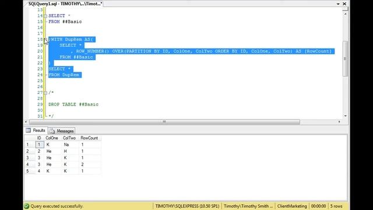Click the 'H' cell in row 2
373x210 pixels.
click(x=70, y=151)
